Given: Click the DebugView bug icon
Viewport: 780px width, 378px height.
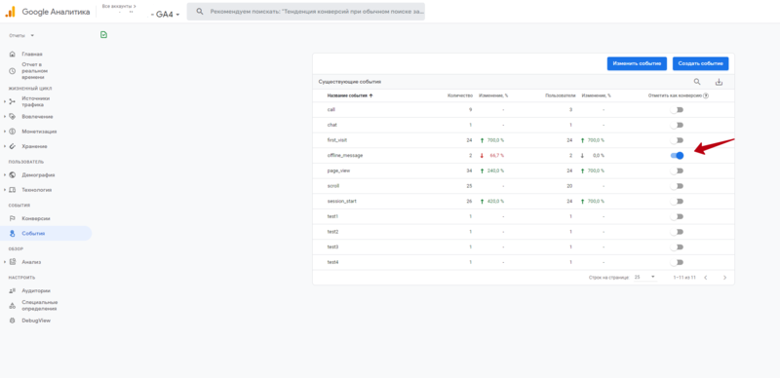Looking at the screenshot, I should (13, 321).
